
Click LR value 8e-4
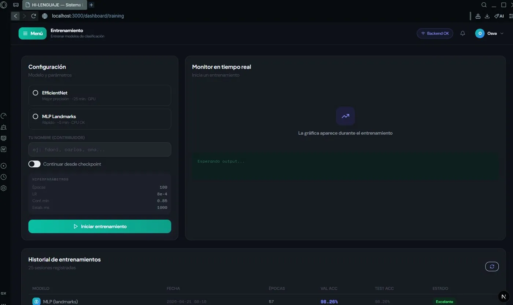[x=162, y=194]
